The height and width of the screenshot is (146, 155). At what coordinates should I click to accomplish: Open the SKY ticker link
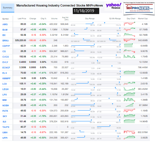[5, 116]
